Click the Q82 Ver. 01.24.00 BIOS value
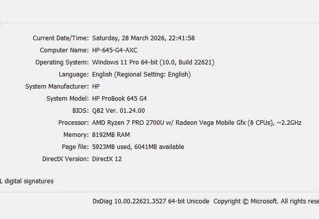Viewport: 319px width, 219px height. (118, 111)
